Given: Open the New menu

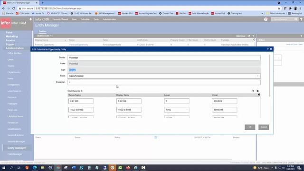Looking at the screenshot, I should (74, 19).
